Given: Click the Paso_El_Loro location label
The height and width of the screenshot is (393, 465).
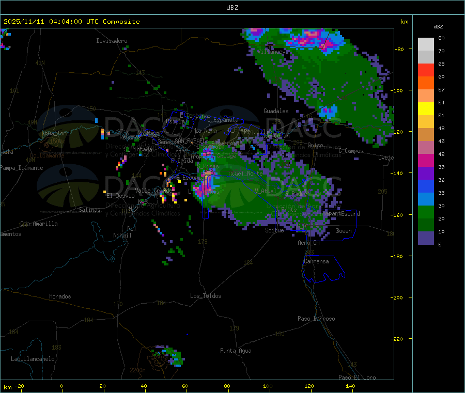Looking at the screenshot, I should tap(357, 378).
